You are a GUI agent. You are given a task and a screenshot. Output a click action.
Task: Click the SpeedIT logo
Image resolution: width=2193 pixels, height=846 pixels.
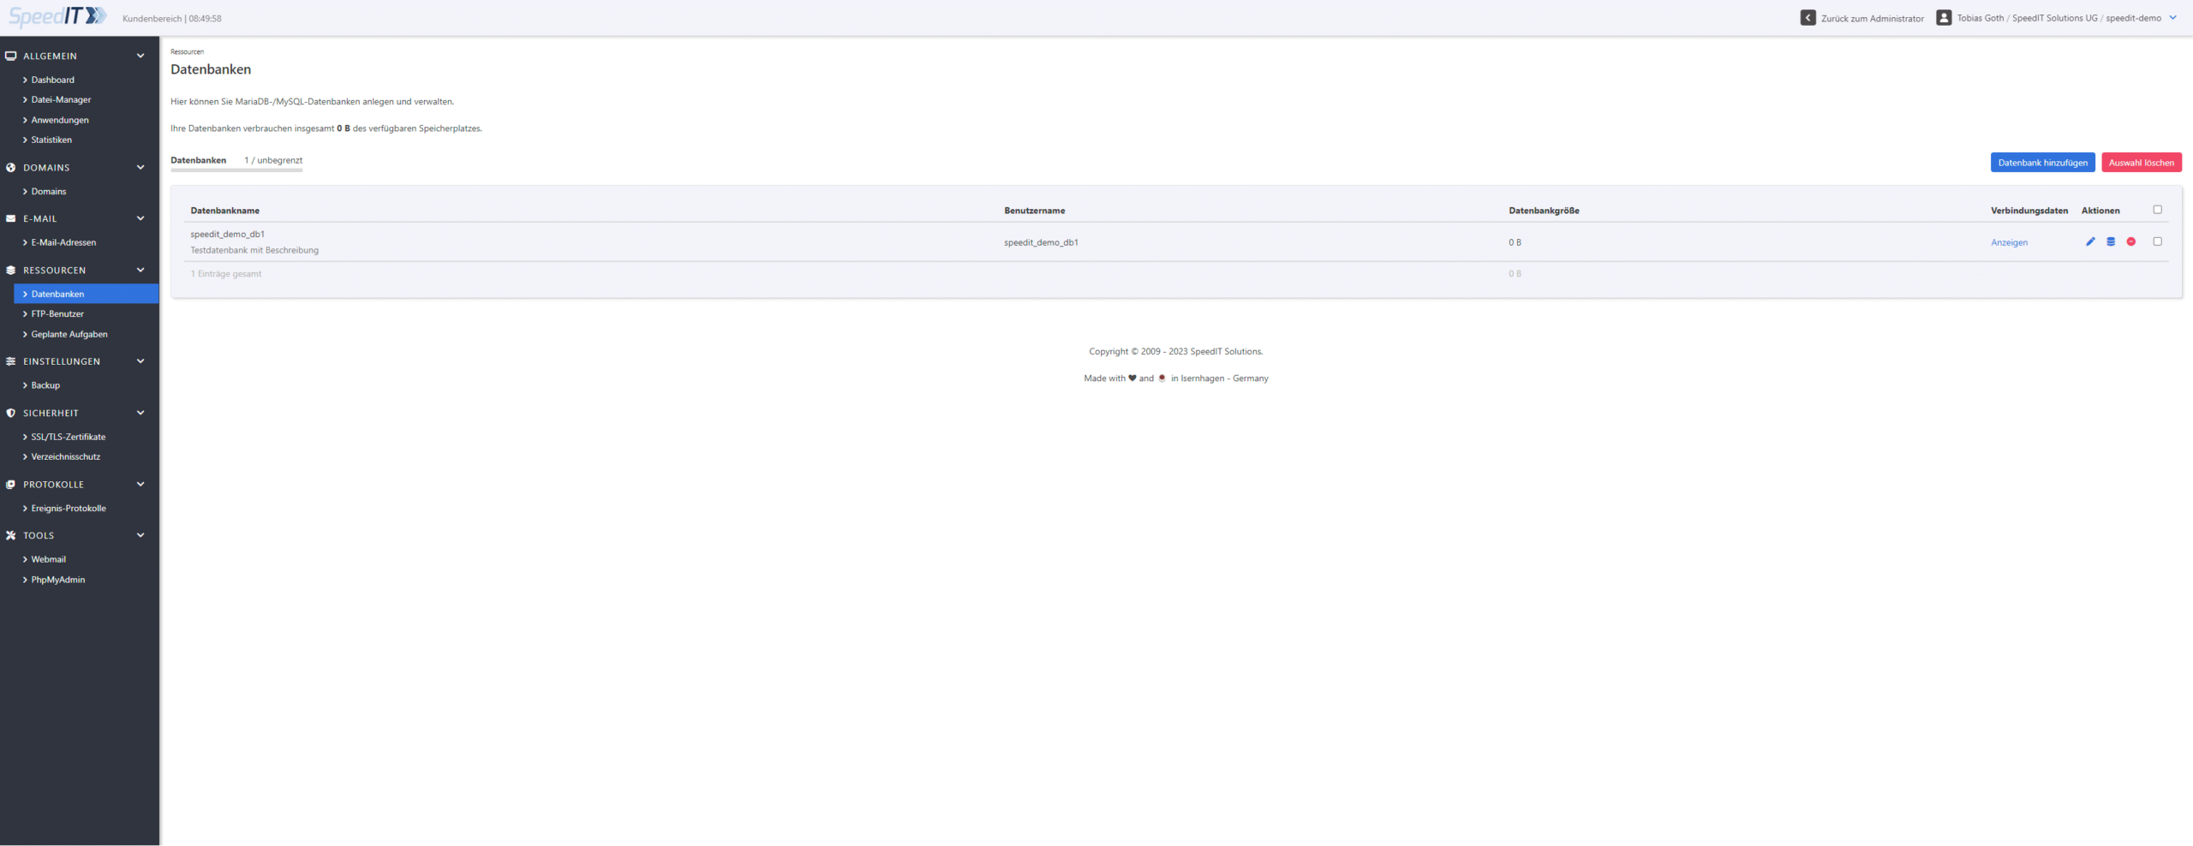click(x=57, y=16)
